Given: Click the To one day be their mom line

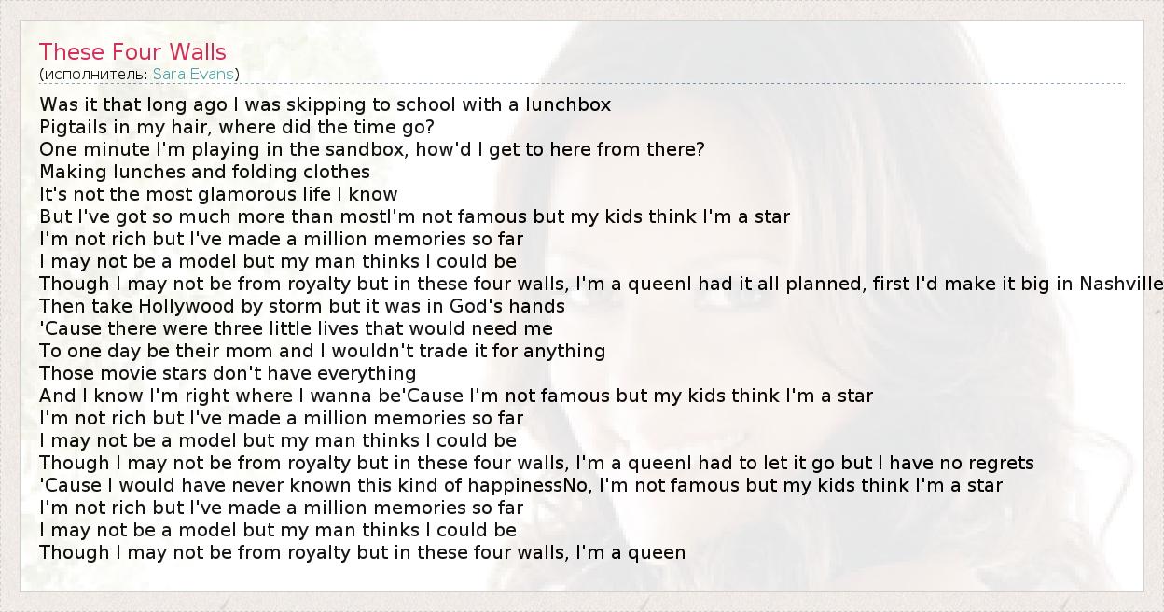Looking at the screenshot, I should [x=322, y=351].
